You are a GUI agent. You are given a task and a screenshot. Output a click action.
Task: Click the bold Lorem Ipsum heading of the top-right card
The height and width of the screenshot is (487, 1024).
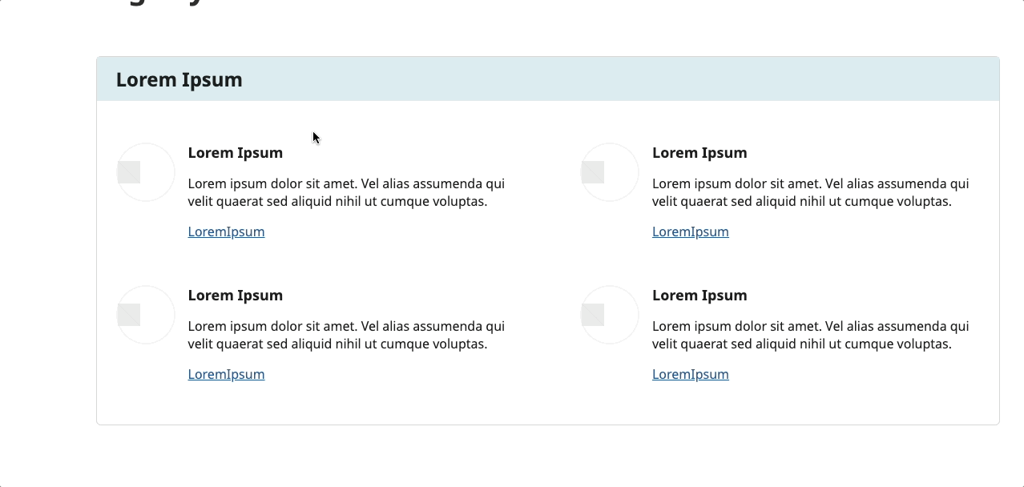click(699, 153)
